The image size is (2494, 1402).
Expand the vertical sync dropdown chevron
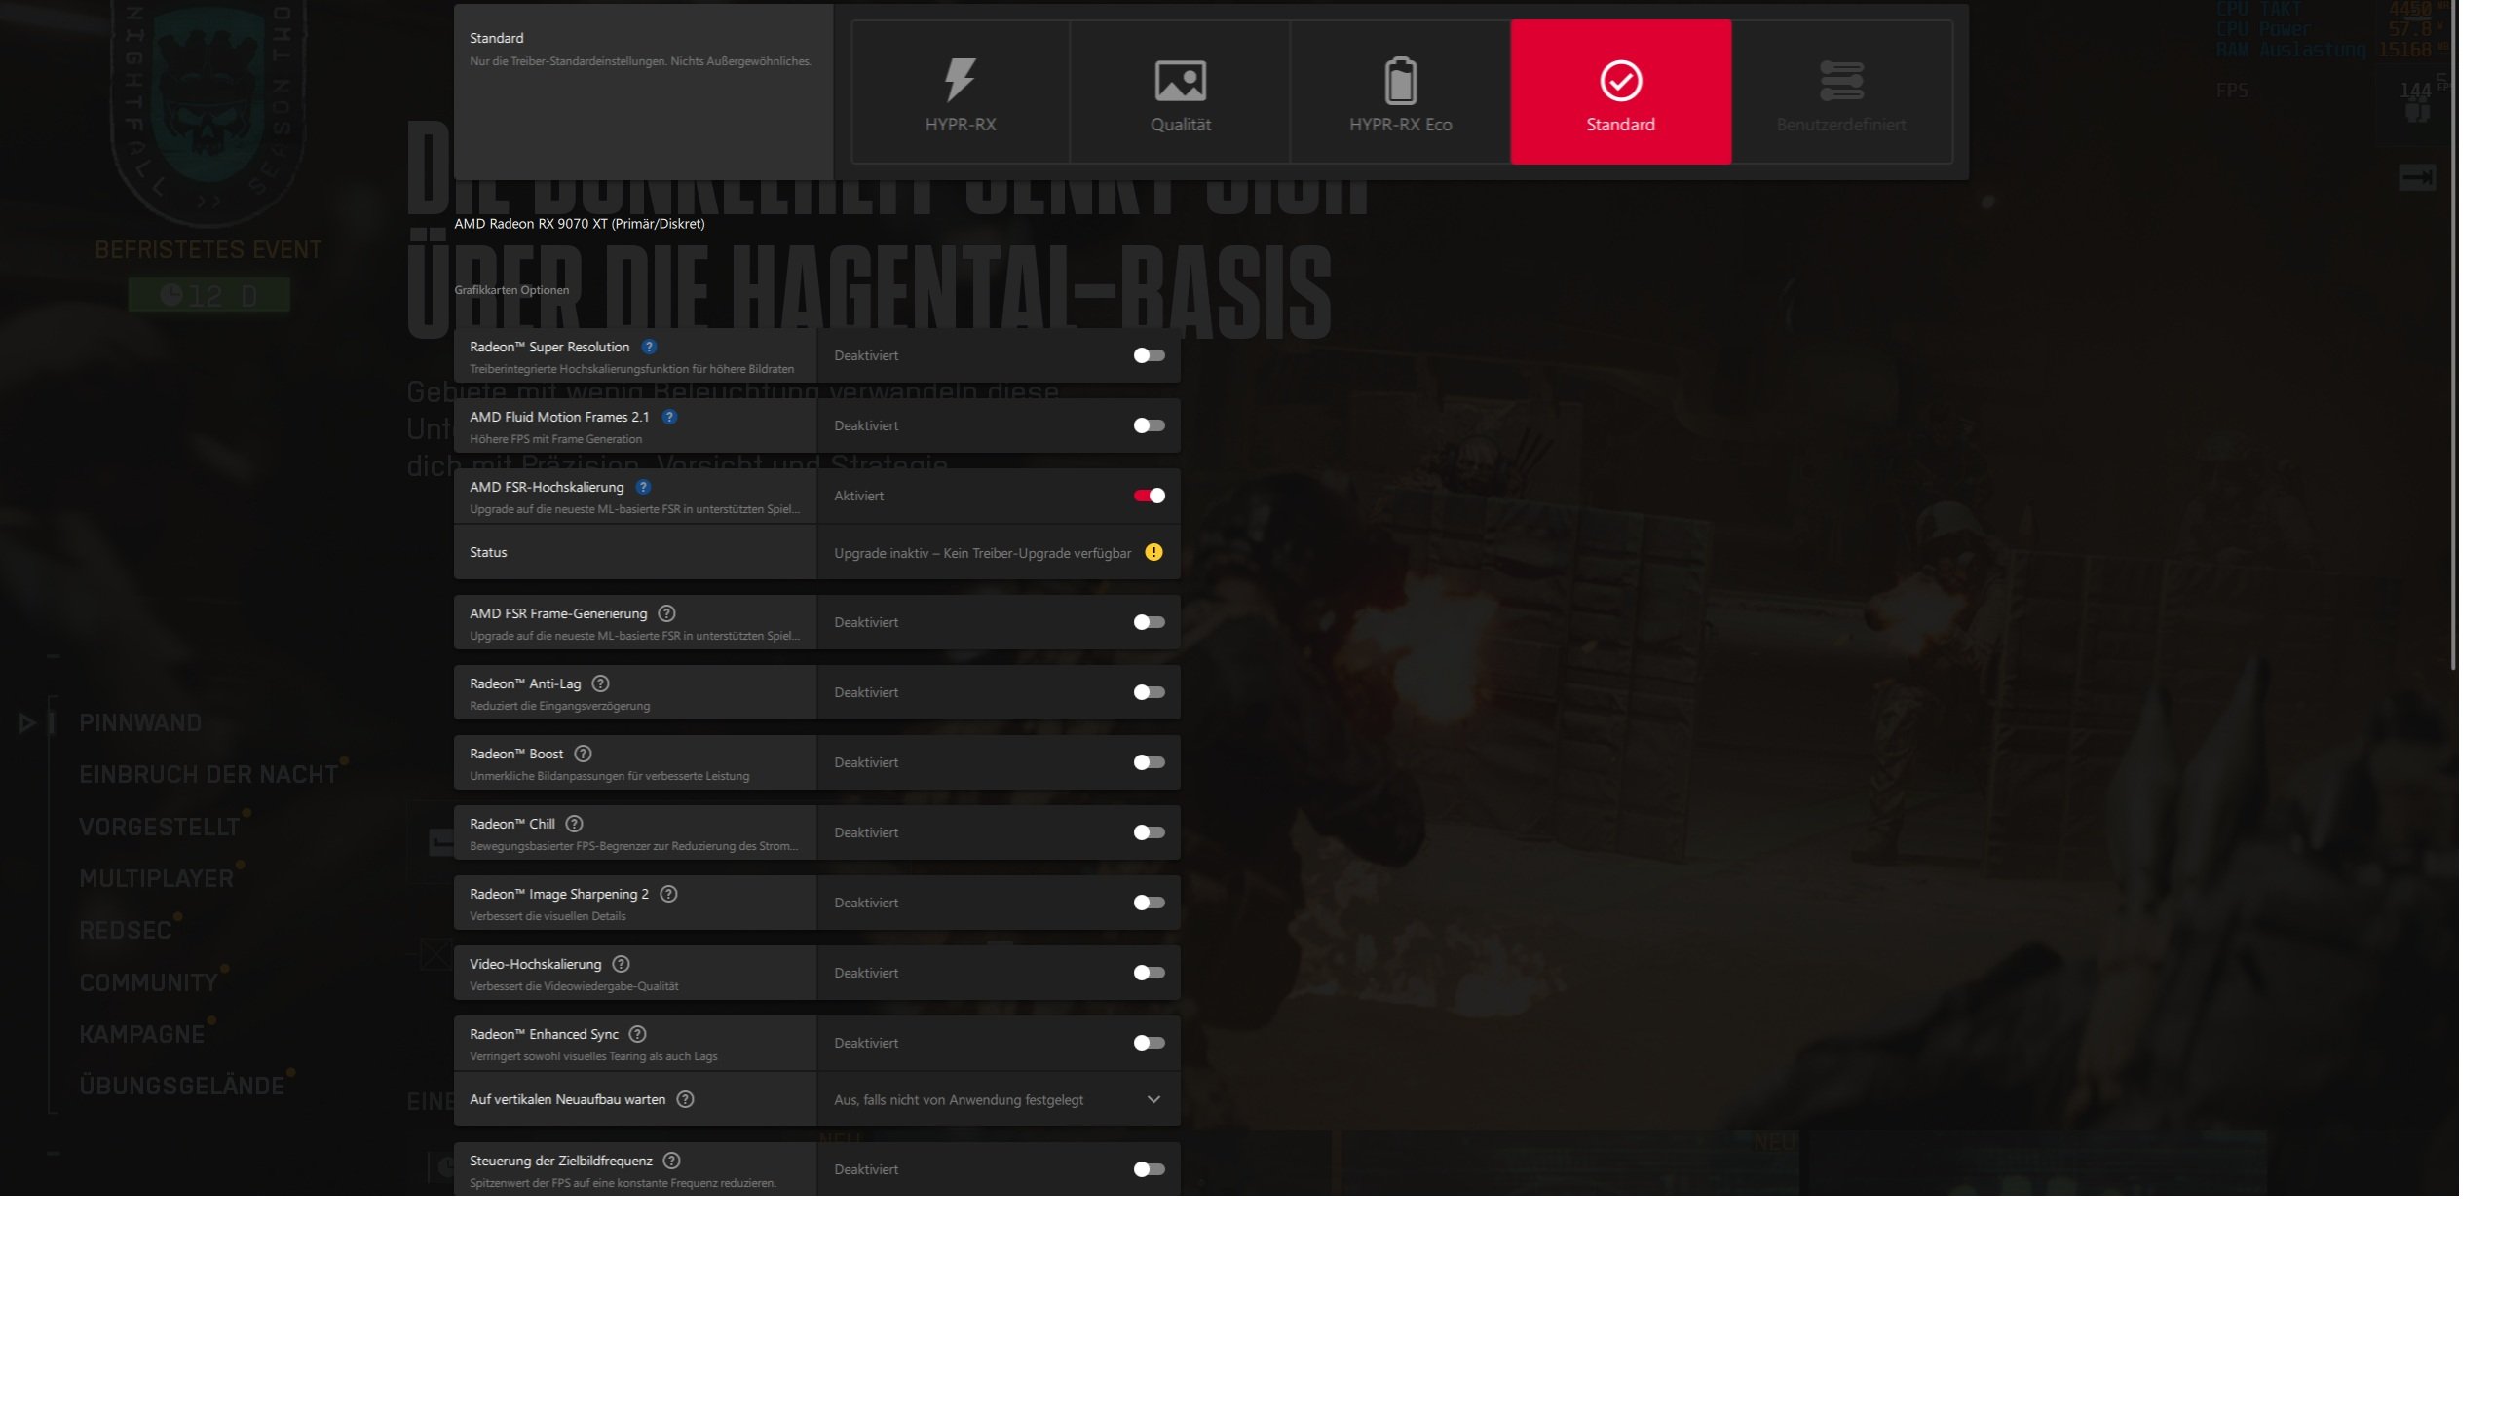1153,1099
